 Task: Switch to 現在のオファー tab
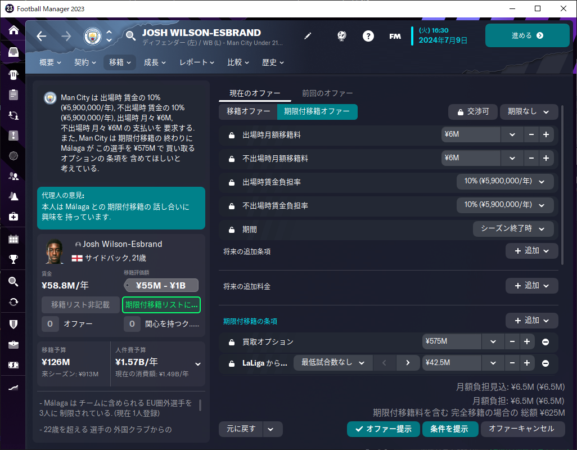pos(255,93)
